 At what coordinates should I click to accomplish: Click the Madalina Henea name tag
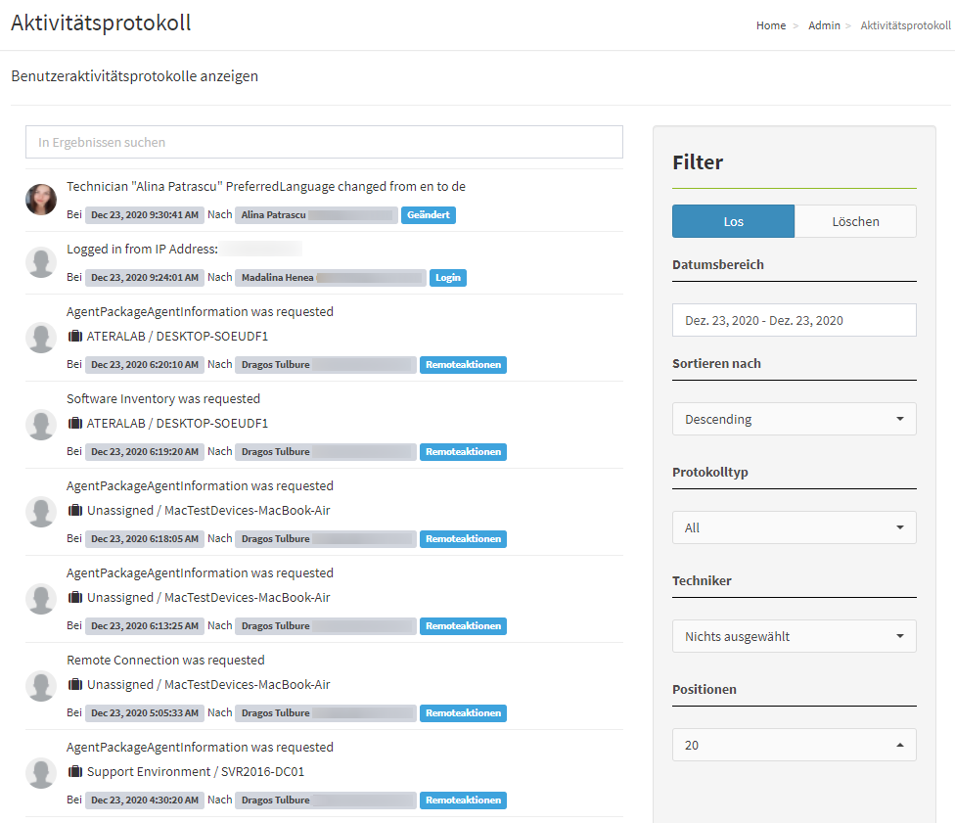[x=331, y=278]
